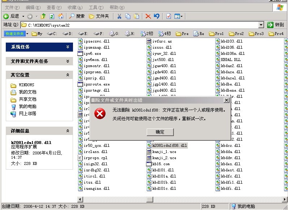The height and width of the screenshot is (210, 288).
Task: Click the Paste clipboard icon
Action: tap(137, 16)
